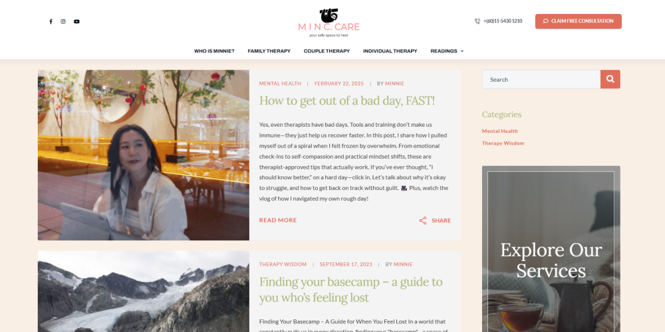Focus the Search input field
Image resolution: width=665 pixels, height=332 pixels.
(x=541, y=79)
